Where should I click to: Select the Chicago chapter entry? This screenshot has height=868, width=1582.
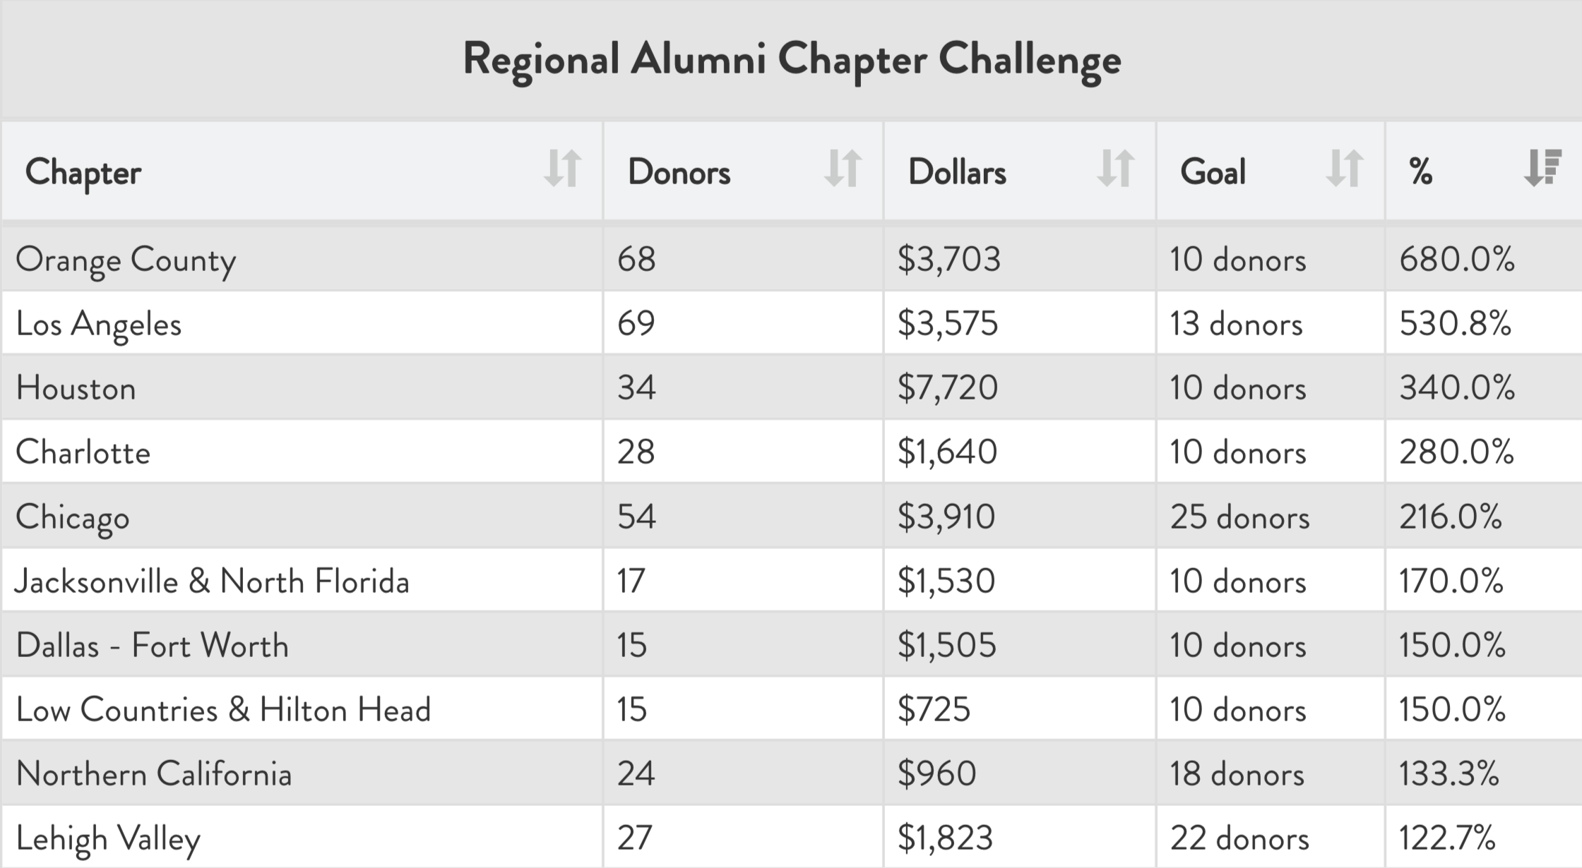click(x=73, y=517)
